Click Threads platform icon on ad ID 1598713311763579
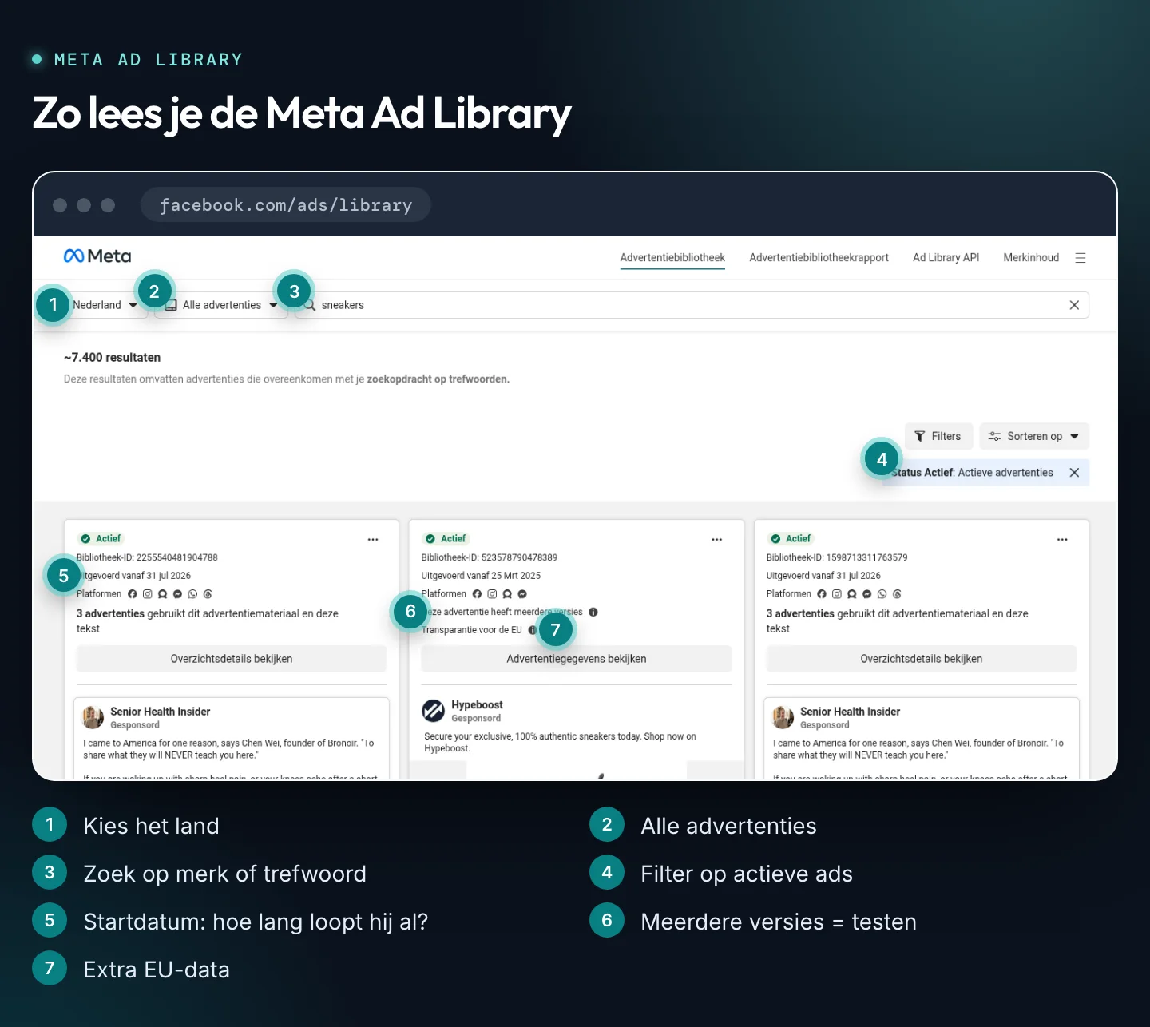The width and height of the screenshot is (1150, 1027). [x=898, y=594]
